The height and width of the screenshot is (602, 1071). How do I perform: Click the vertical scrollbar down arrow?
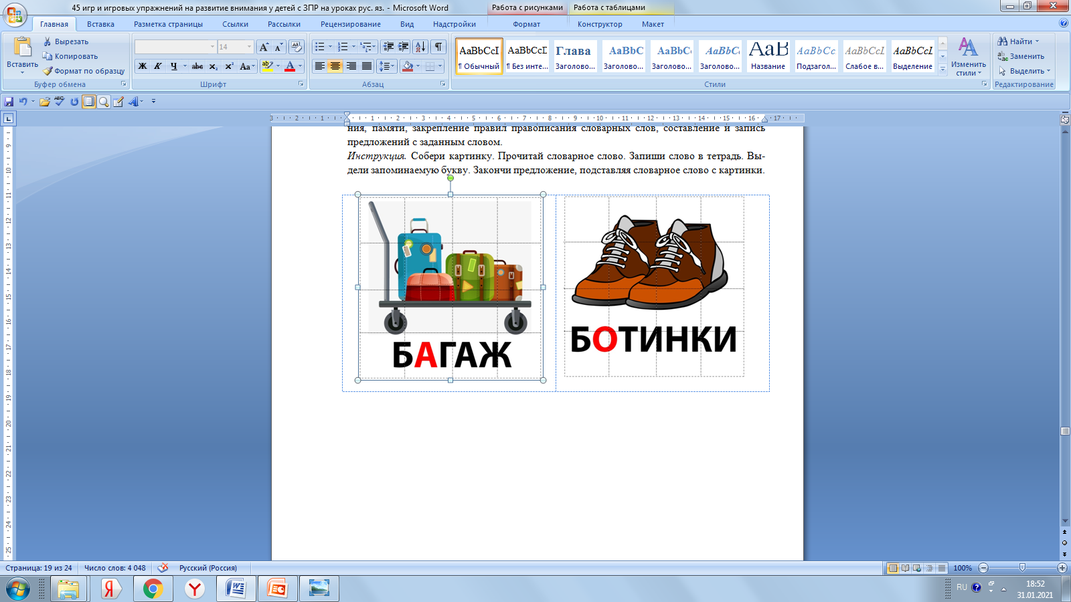coord(1065,521)
